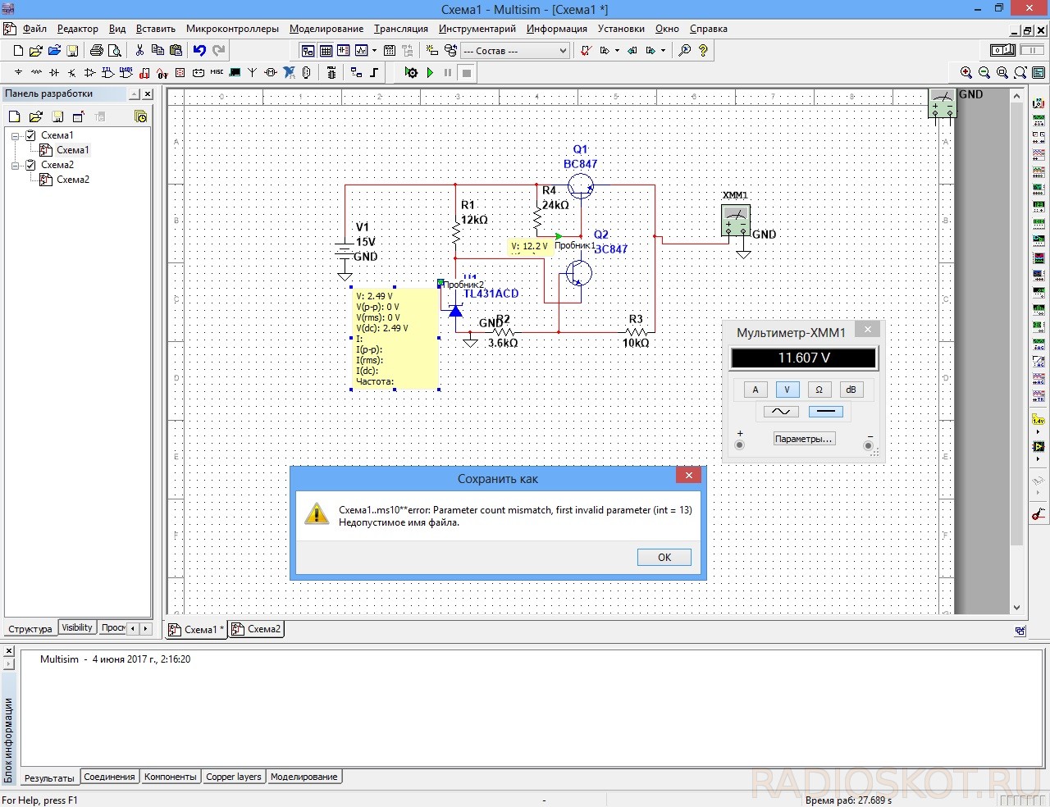
Task: Select DC straight line mode in multimeter
Action: coord(825,412)
